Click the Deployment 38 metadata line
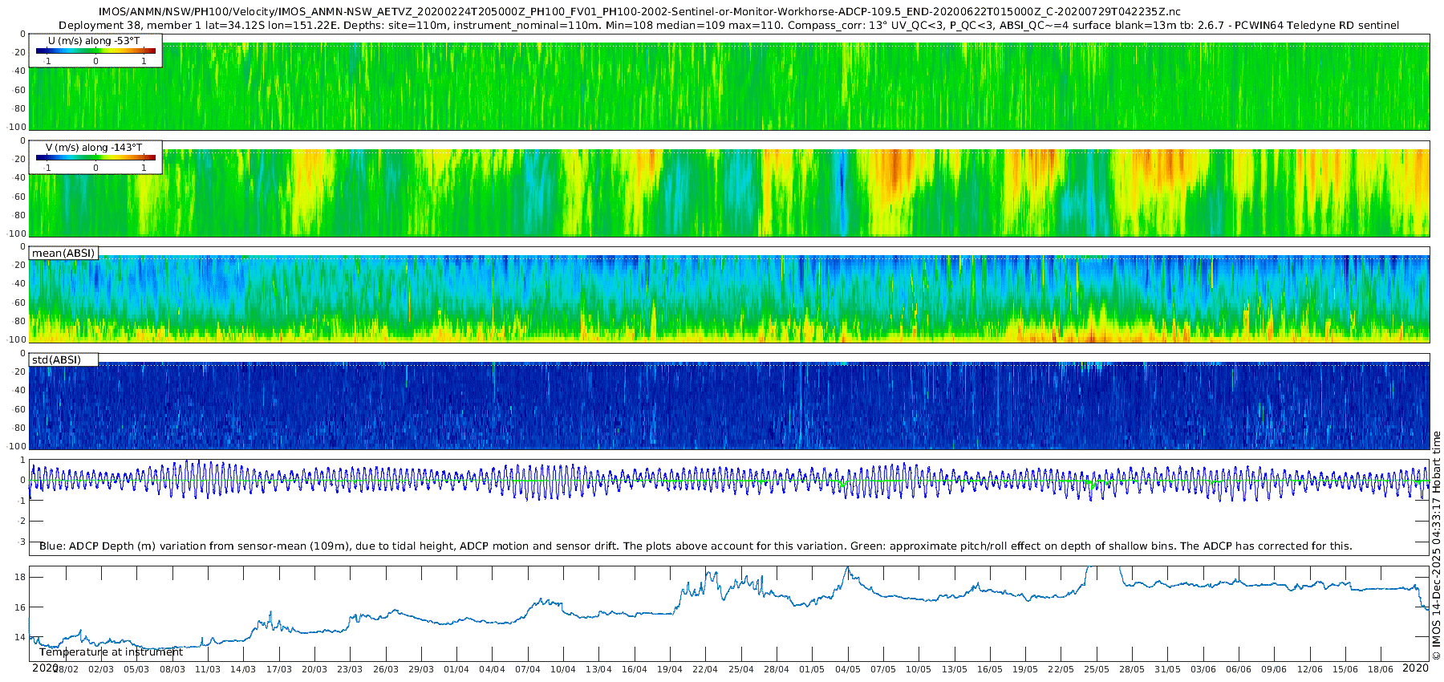This screenshot has height=682, width=1444. point(728,26)
